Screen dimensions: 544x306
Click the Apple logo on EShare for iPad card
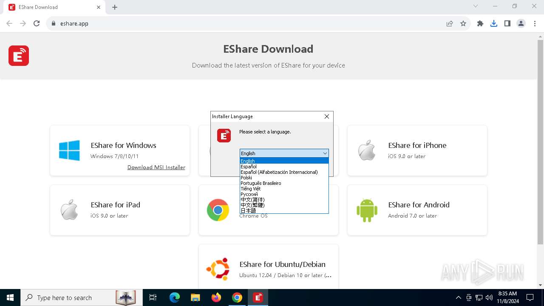[x=69, y=210]
